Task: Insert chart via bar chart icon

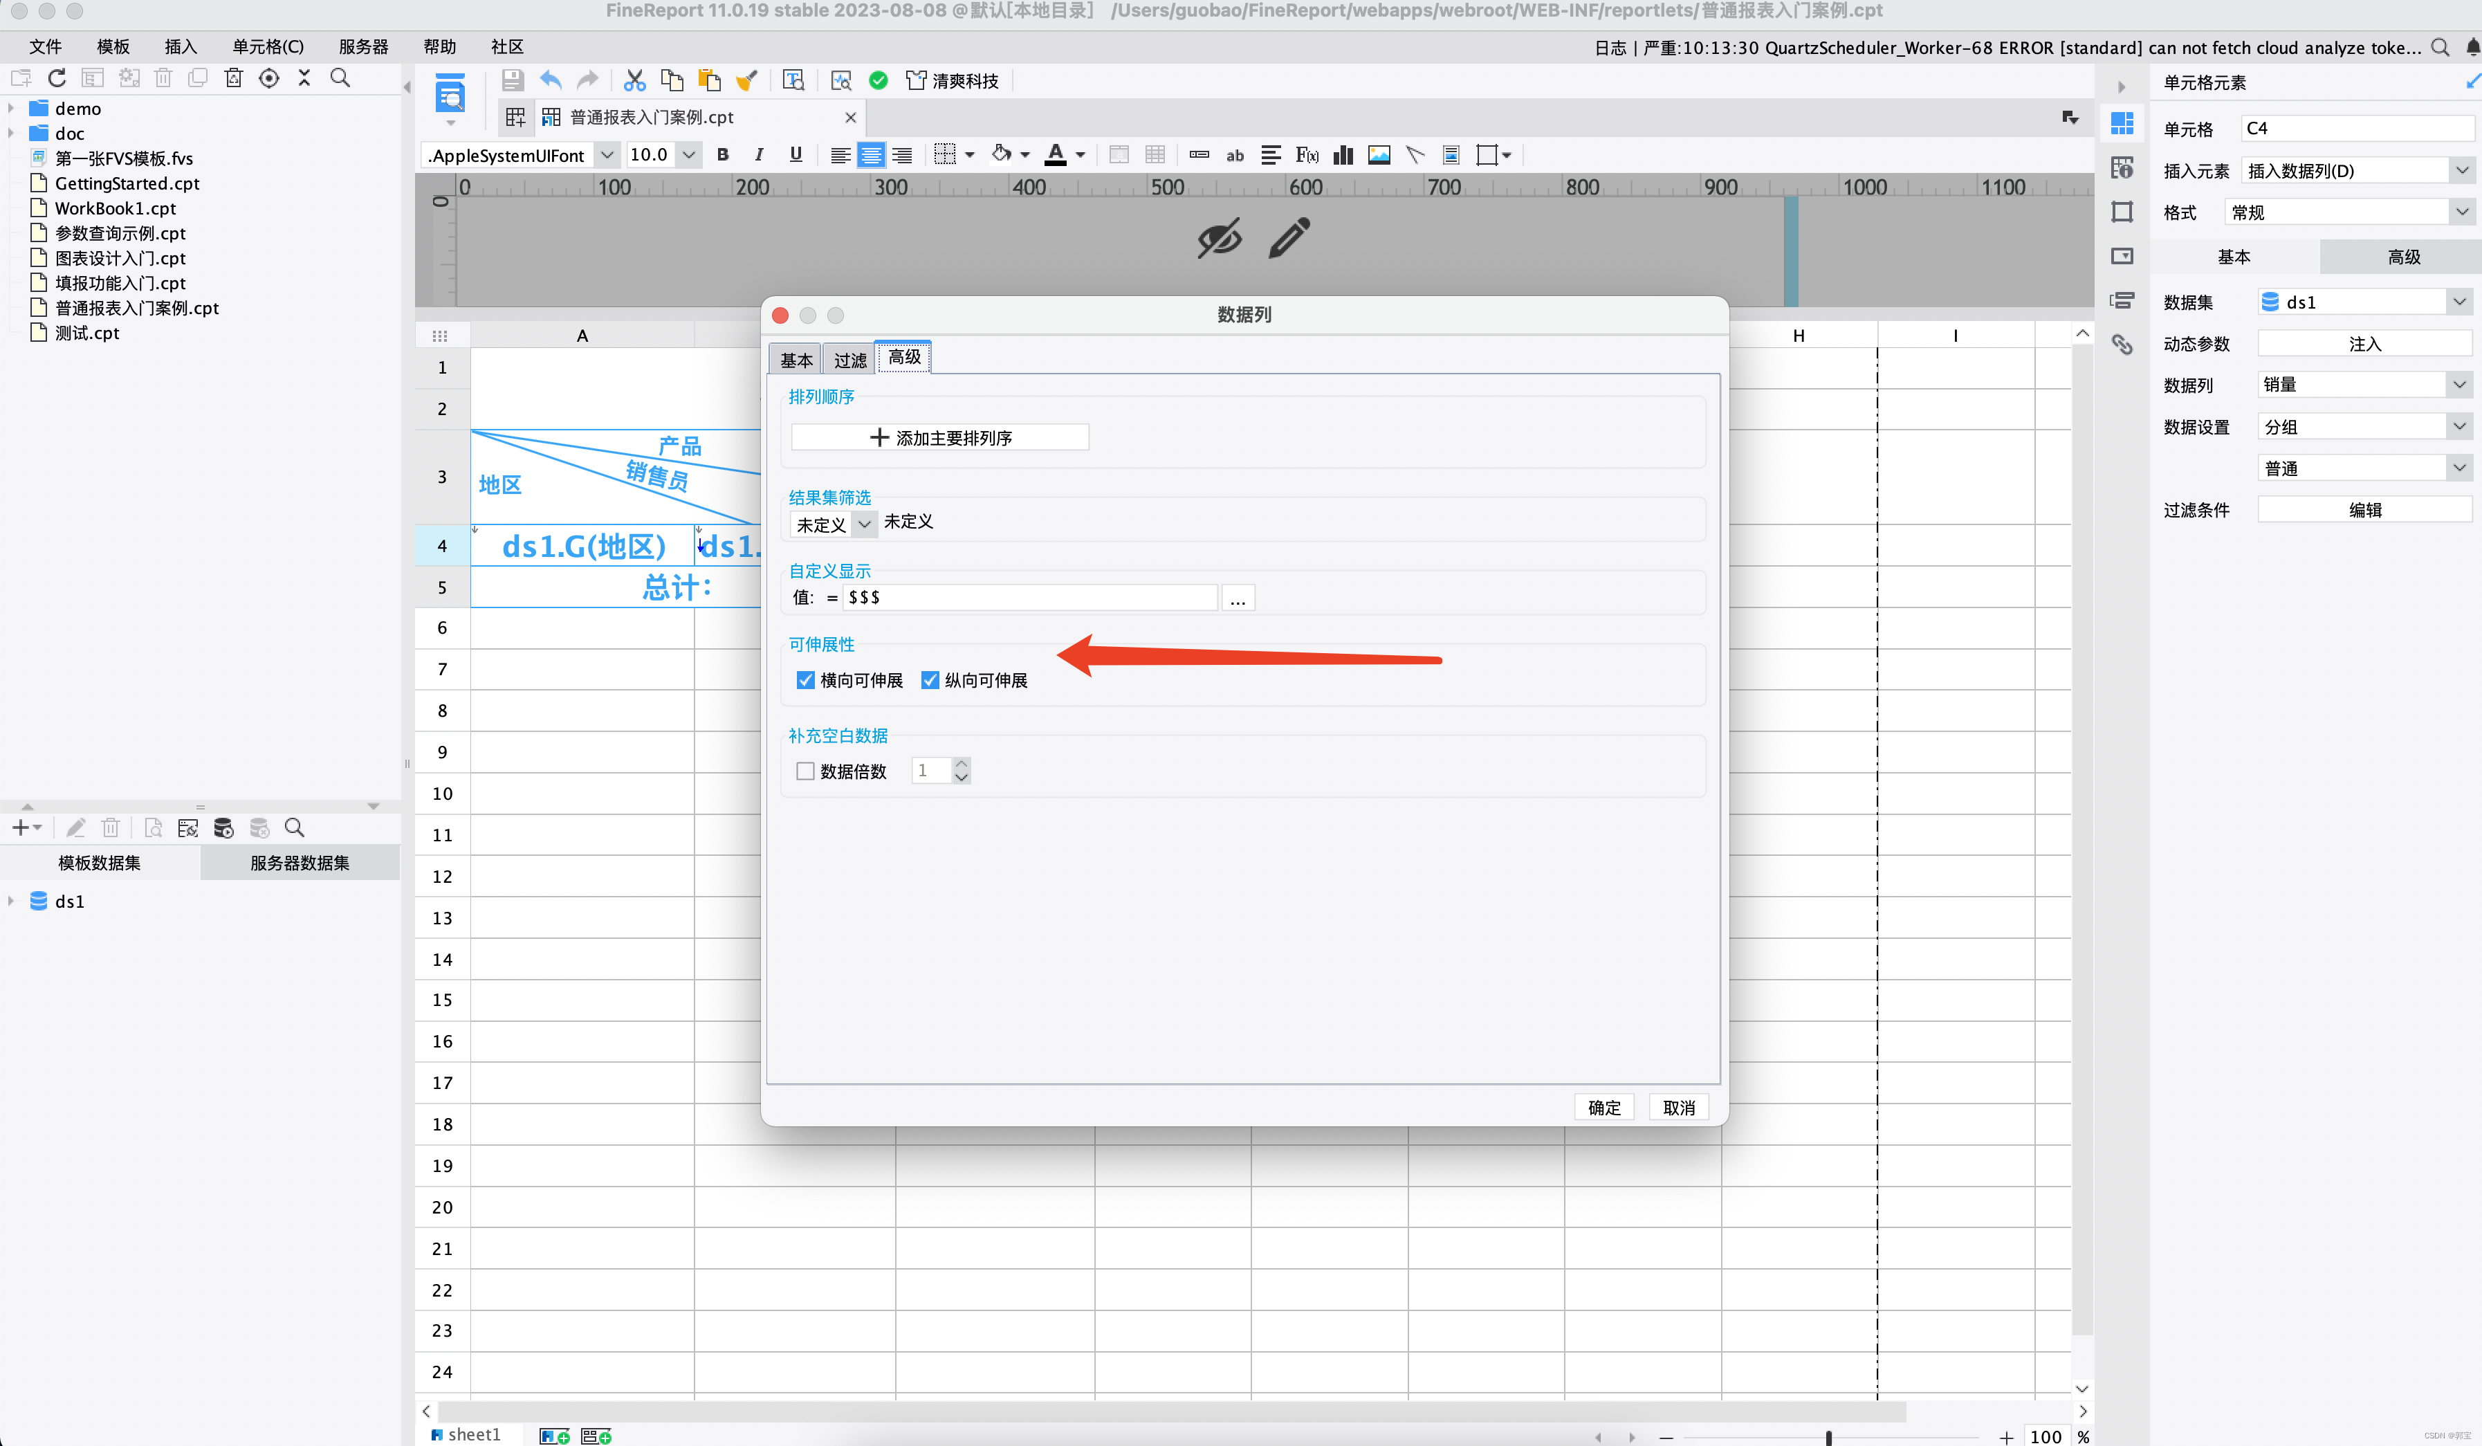Action: coord(1343,155)
